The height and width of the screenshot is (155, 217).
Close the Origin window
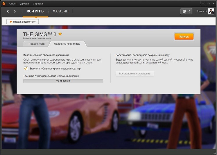214,3
